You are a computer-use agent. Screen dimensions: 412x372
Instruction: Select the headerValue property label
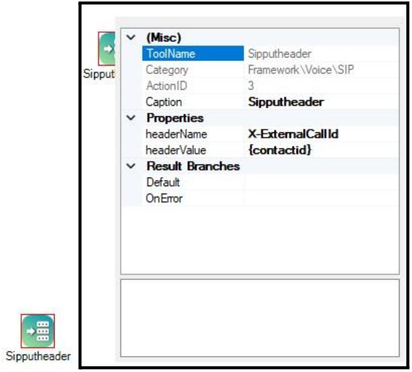tap(176, 151)
